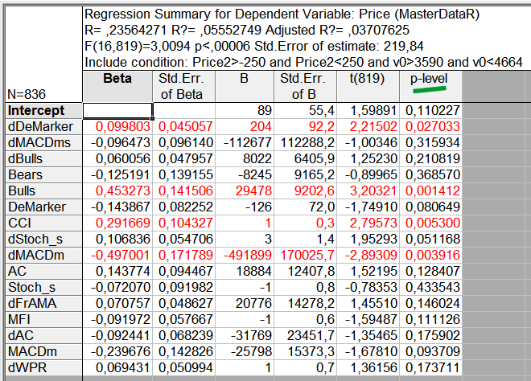The height and width of the screenshot is (381, 531).
Task: Select the dStoch_s row header
Action: point(43,239)
